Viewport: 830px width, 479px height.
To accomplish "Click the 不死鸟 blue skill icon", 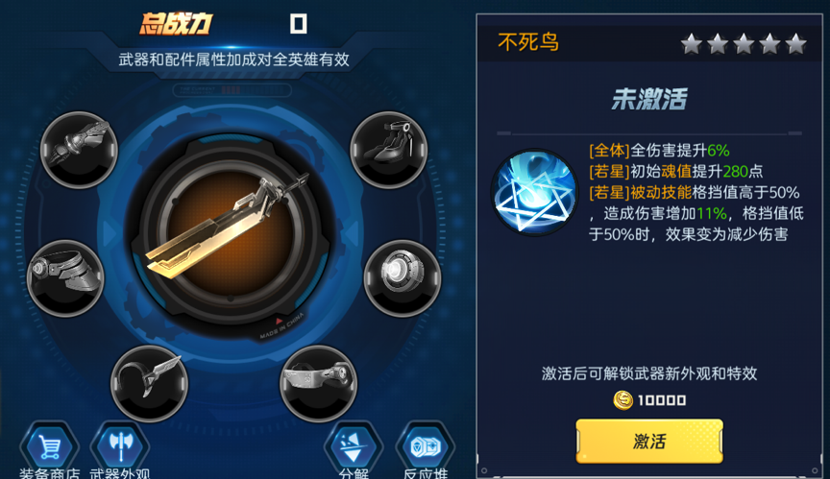I will tap(535, 192).
